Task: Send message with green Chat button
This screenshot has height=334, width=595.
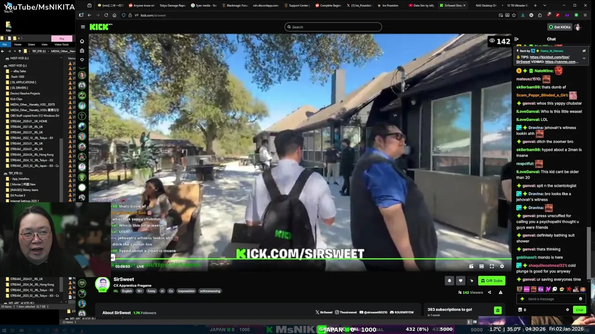Action: tap(579, 310)
